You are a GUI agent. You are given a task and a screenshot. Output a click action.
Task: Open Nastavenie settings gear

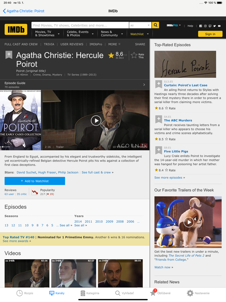[x=198, y=293]
